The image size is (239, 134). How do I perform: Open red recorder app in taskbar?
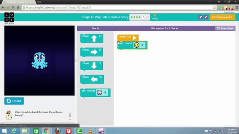click(x=68, y=131)
